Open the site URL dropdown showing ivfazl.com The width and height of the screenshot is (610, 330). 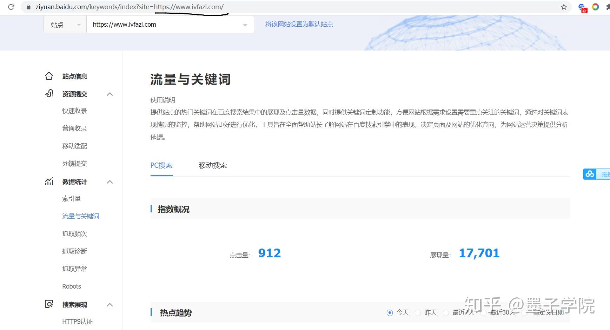(x=170, y=25)
